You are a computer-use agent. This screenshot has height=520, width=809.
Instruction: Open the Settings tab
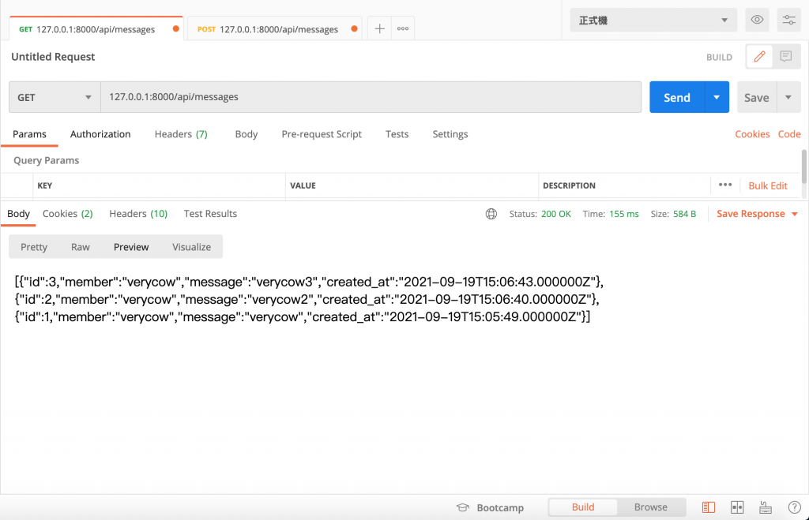pyautogui.click(x=450, y=134)
